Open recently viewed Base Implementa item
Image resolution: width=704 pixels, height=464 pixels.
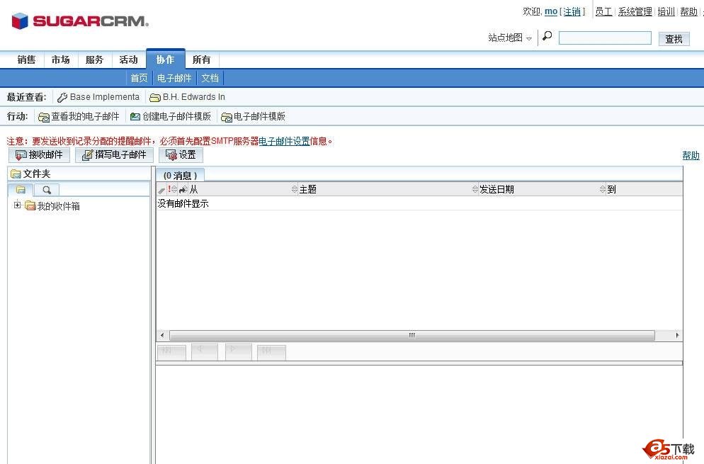(x=98, y=97)
